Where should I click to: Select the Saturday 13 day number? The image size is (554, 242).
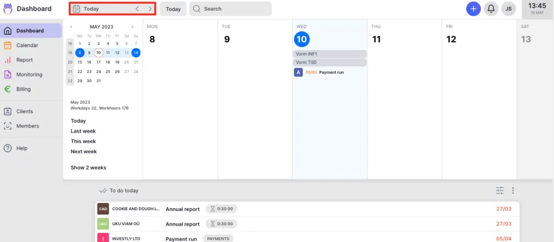pos(526,39)
